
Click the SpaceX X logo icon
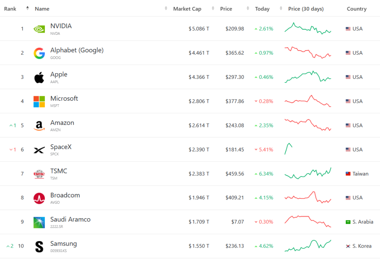(39, 150)
